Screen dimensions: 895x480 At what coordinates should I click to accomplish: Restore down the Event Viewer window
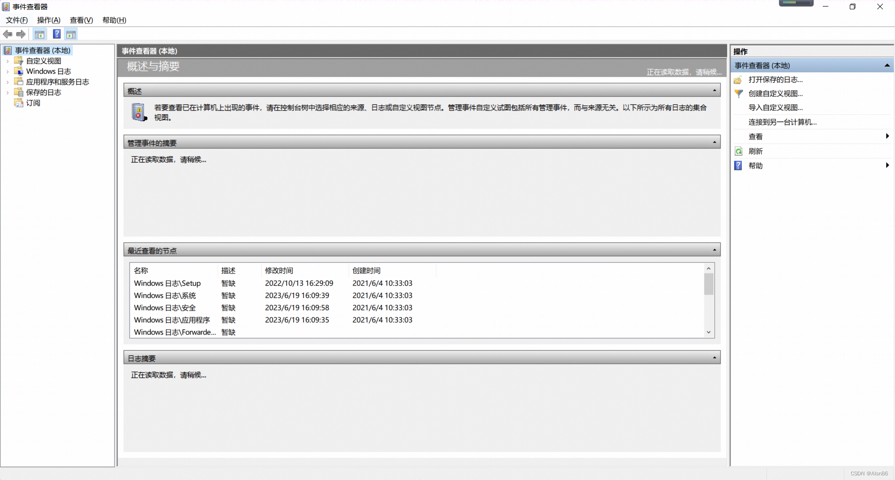(853, 7)
